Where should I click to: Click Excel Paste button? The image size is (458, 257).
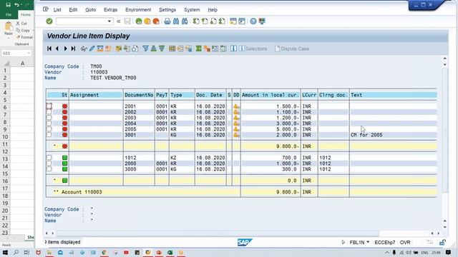coord(9,29)
